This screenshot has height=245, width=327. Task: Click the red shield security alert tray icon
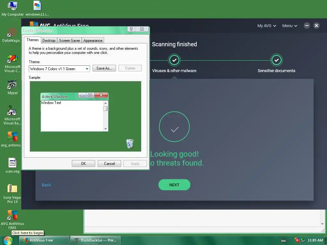(297, 240)
